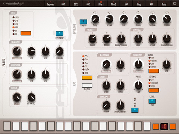The width and height of the screenshot is (179, 134).
Task: Toggle the Legato switch
Action: tap(83, 22)
